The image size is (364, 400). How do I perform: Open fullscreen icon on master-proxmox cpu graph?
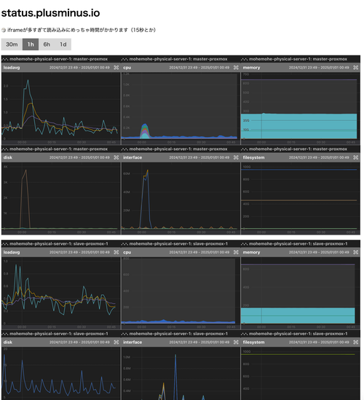point(236,68)
